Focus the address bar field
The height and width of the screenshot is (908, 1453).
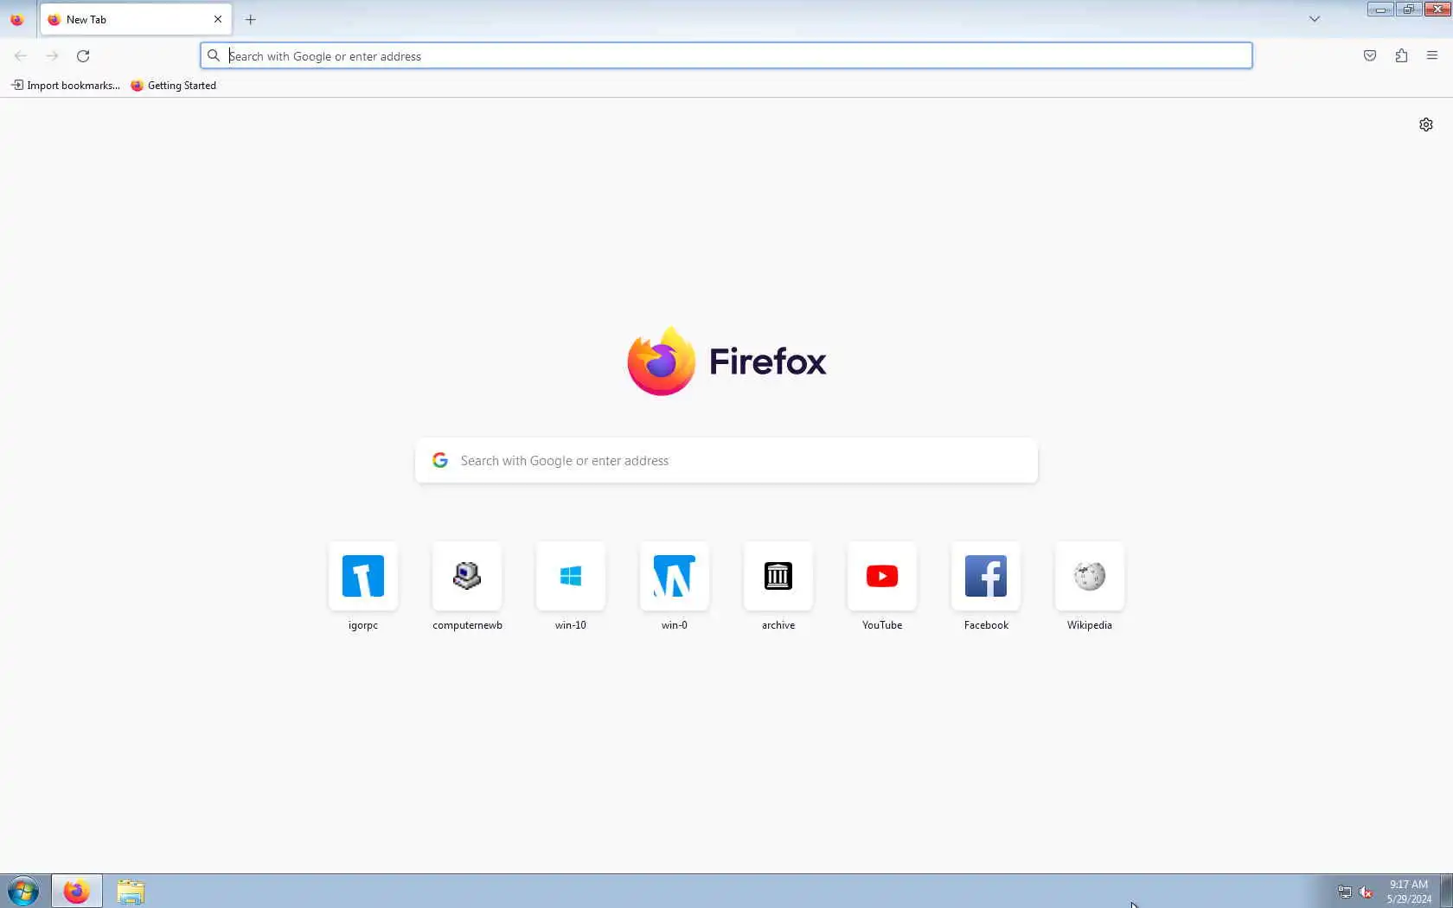pos(726,55)
